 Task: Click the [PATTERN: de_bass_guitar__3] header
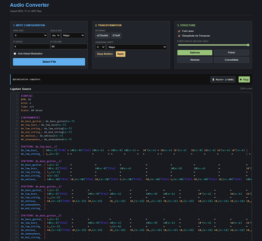[x=41, y=215]
